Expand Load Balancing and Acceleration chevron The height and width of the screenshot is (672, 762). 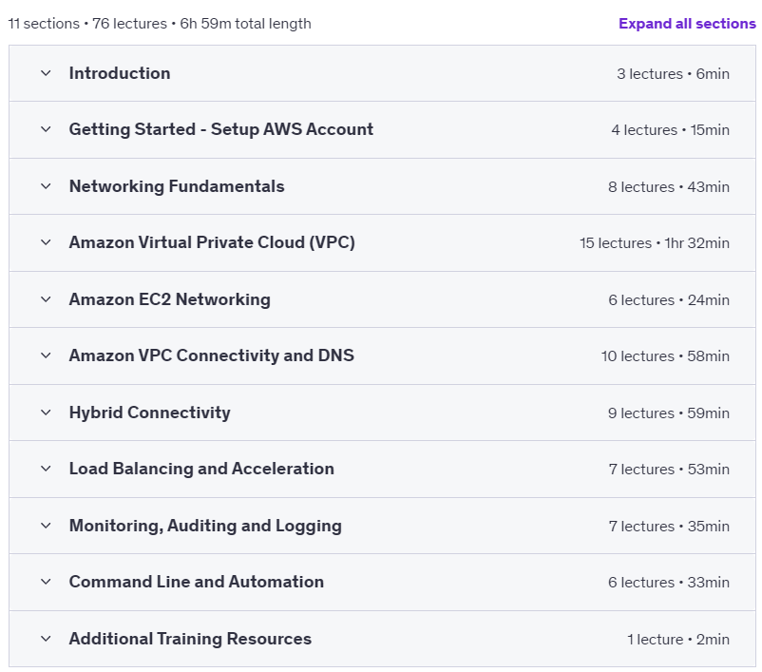(x=46, y=469)
